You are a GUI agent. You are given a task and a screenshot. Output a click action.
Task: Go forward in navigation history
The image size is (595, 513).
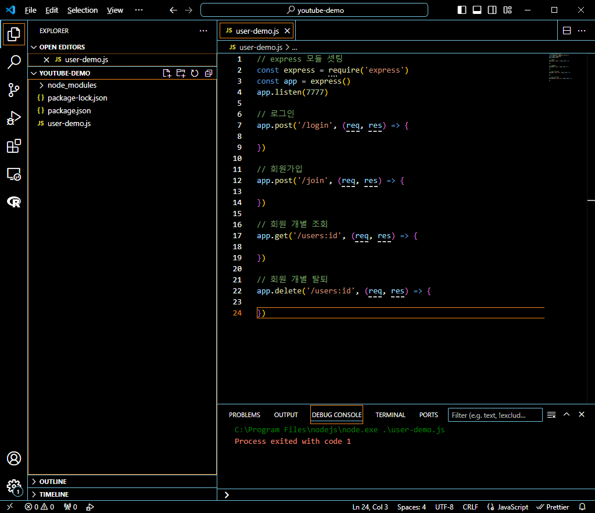click(189, 10)
